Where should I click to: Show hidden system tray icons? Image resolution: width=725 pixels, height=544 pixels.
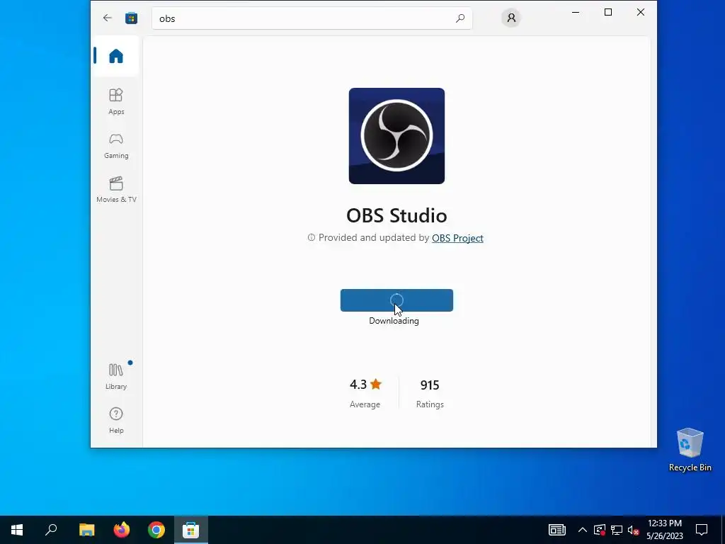582,530
